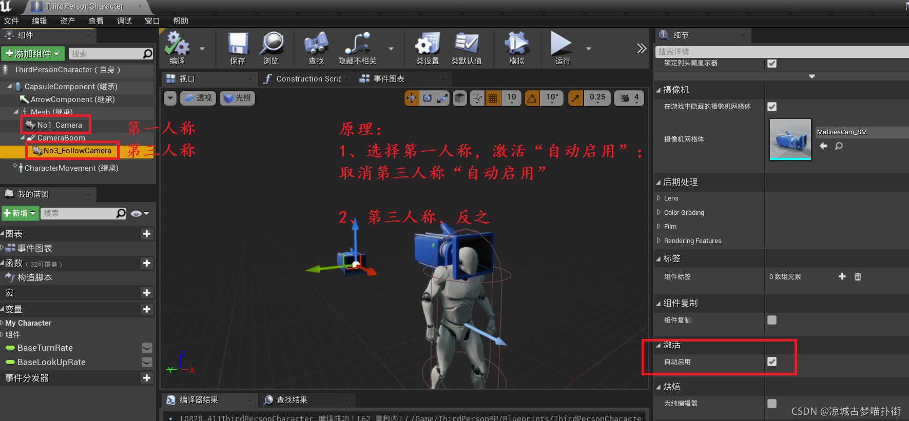Toggle 锁定到头戴显示器 checkbox

click(x=772, y=63)
